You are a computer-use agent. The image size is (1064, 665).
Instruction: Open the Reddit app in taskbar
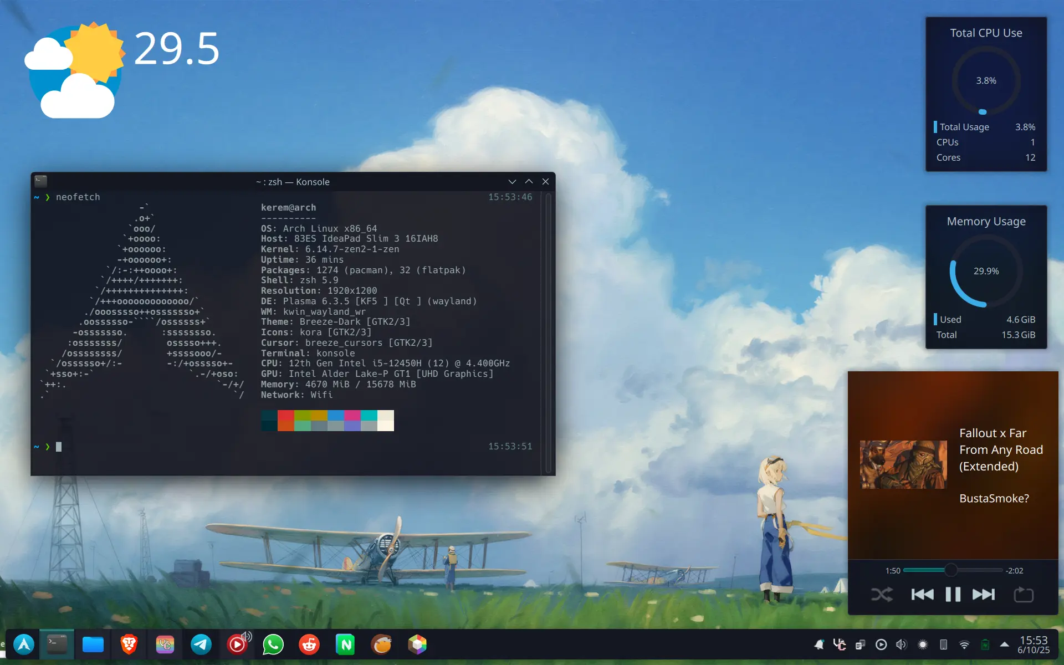(309, 644)
